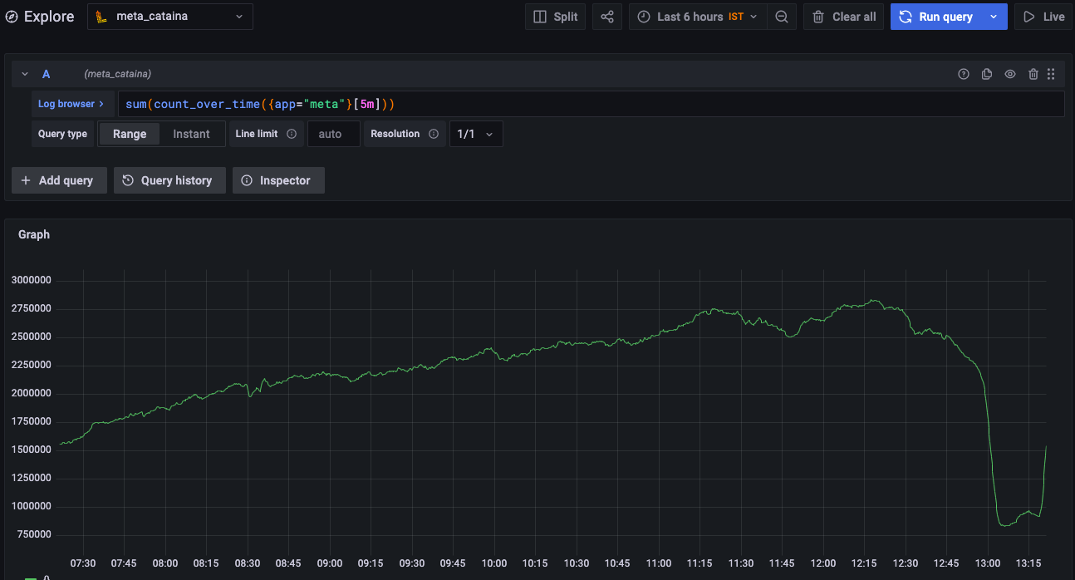Click the 10:00 x-axis time label

pos(494,563)
